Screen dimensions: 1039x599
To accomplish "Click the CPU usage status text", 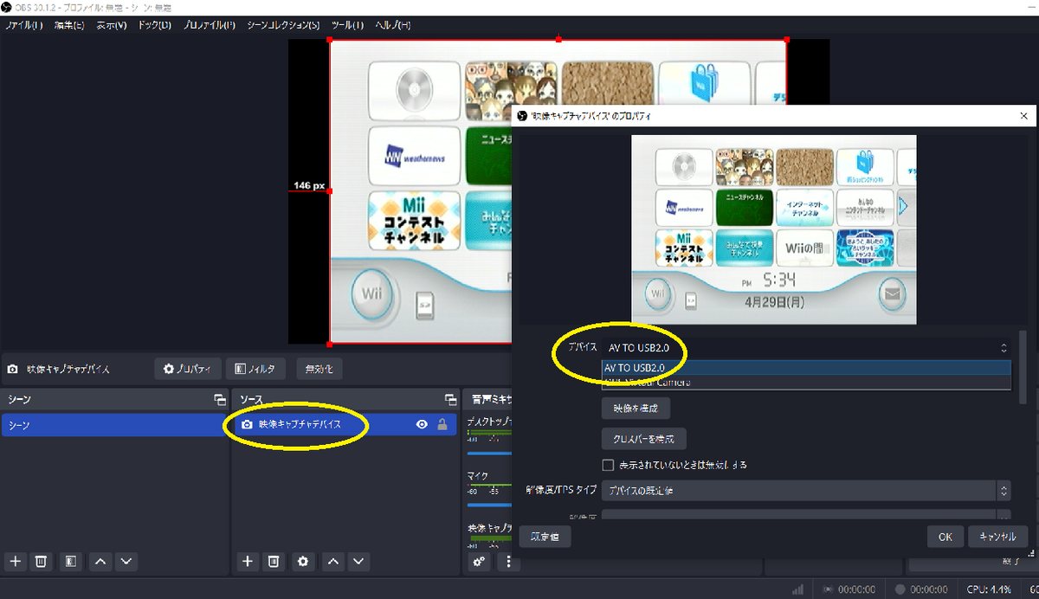I will [x=990, y=589].
